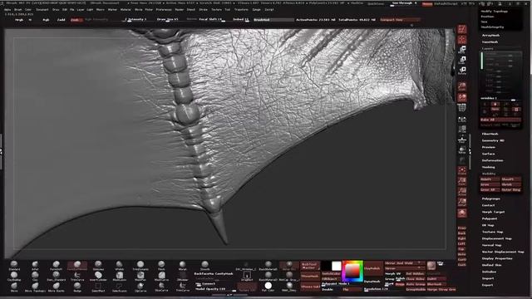Select the Inflat brush
This screenshot has width=532, height=299.
click(x=35, y=266)
